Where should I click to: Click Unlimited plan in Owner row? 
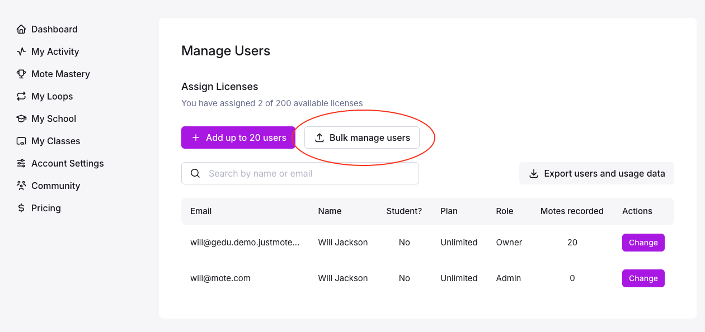point(459,243)
